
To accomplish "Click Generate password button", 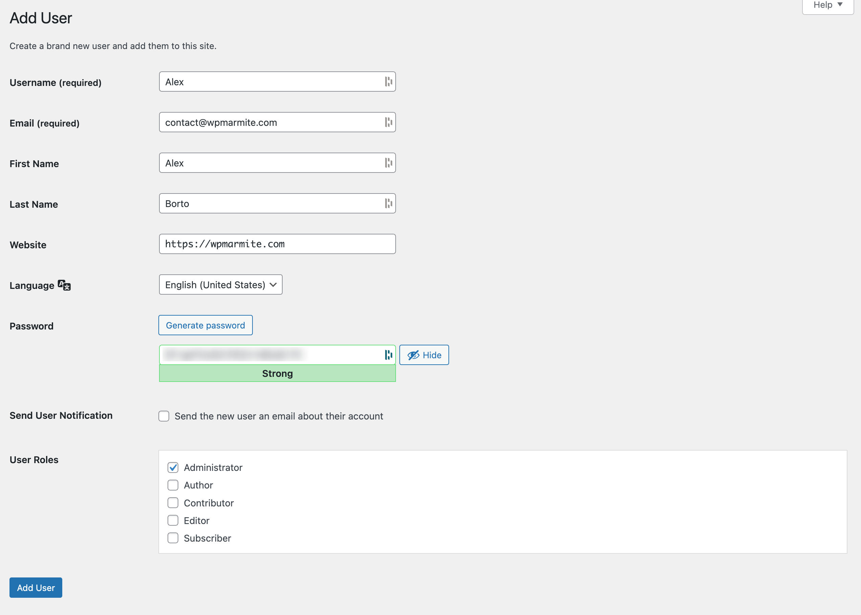I will click(205, 325).
